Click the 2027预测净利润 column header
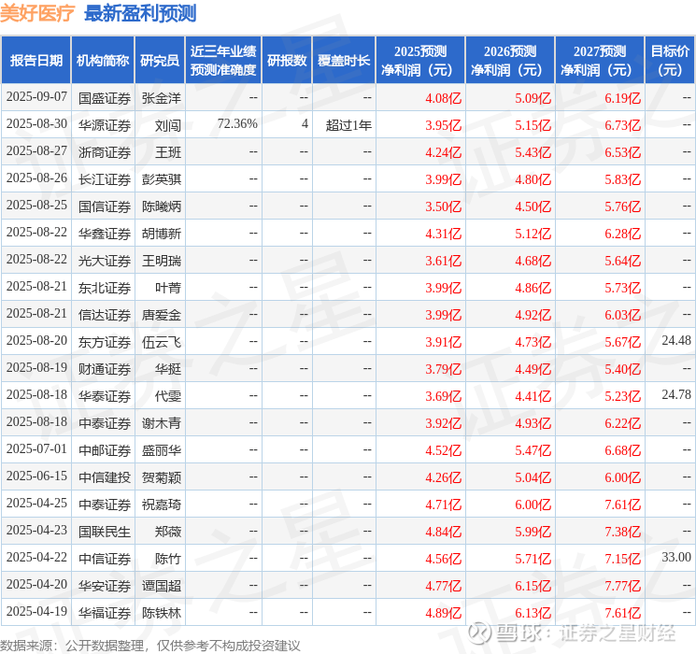696x654 pixels. point(600,60)
